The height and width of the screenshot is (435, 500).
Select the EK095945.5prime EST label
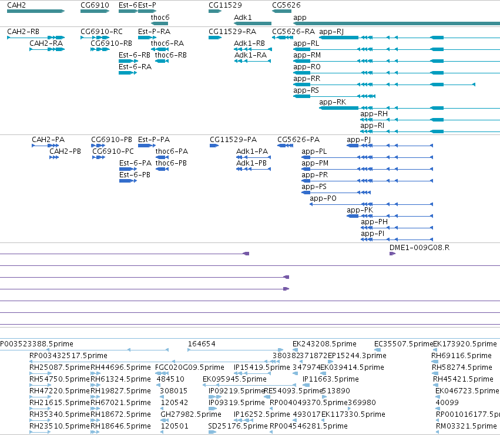click(234, 380)
